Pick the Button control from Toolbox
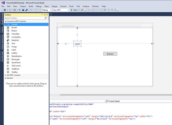Viewport: 172px width, 125px height. [26, 31]
